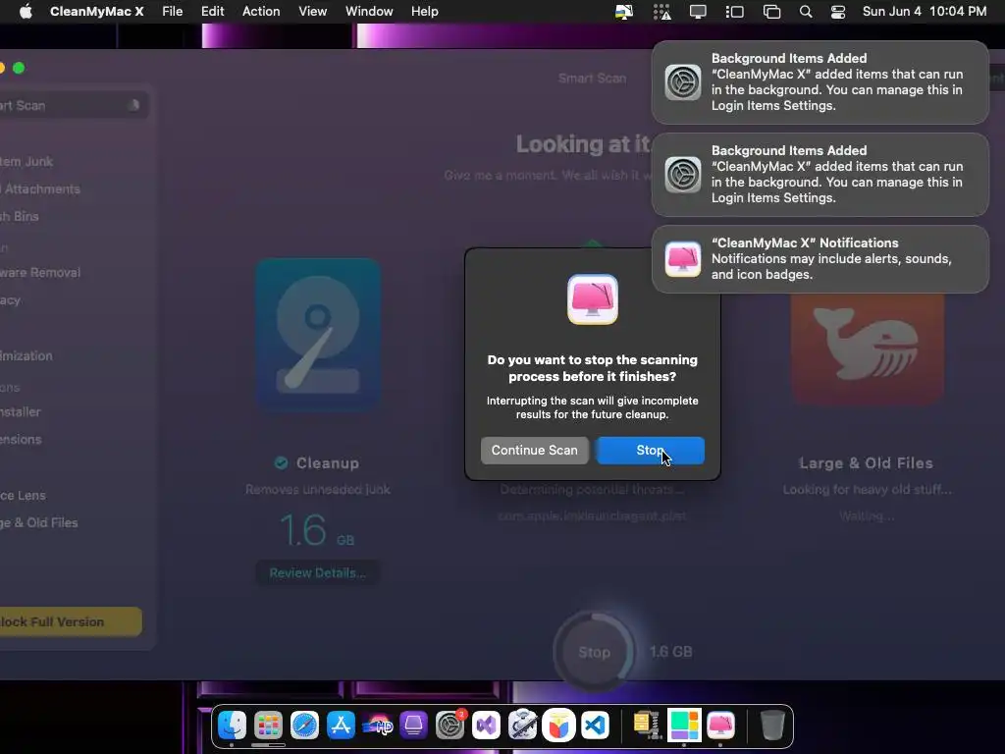Open the Edit menu
The height and width of the screenshot is (754, 1005).
(212, 12)
